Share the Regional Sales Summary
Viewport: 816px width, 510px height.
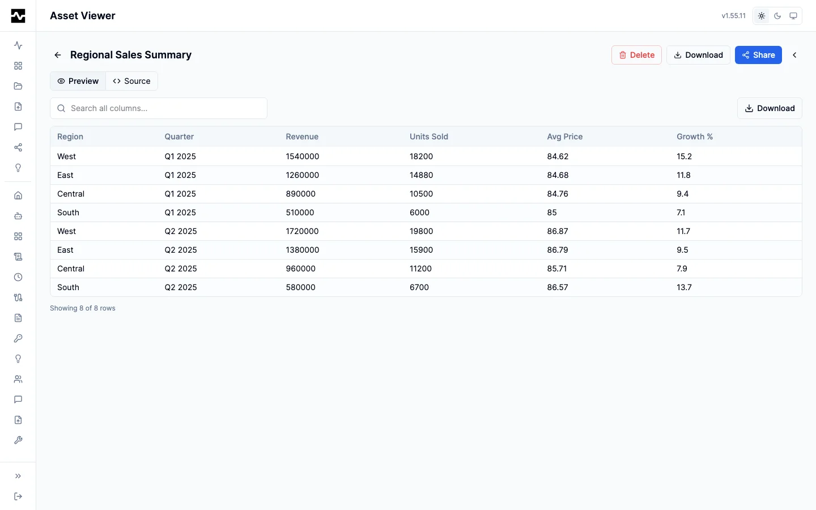[x=758, y=55]
